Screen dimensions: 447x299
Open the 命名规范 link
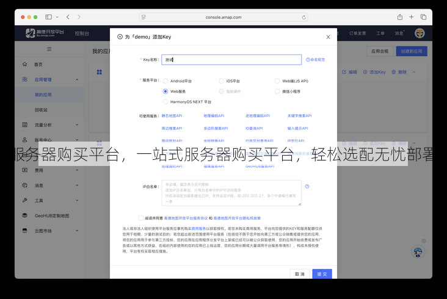(x=315, y=60)
